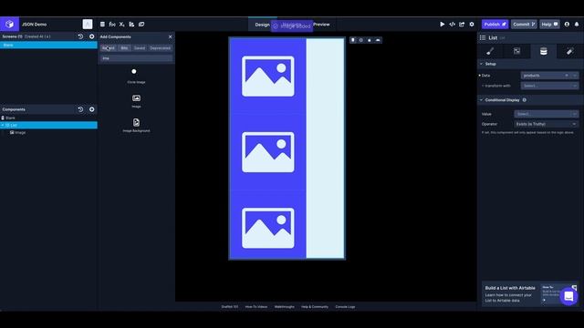
Task: Select the Saved tab in Add Components
Action: click(140, 48)
